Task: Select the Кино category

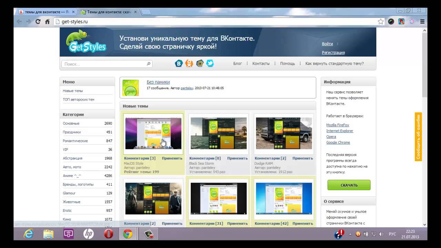Action: point(67,219)
